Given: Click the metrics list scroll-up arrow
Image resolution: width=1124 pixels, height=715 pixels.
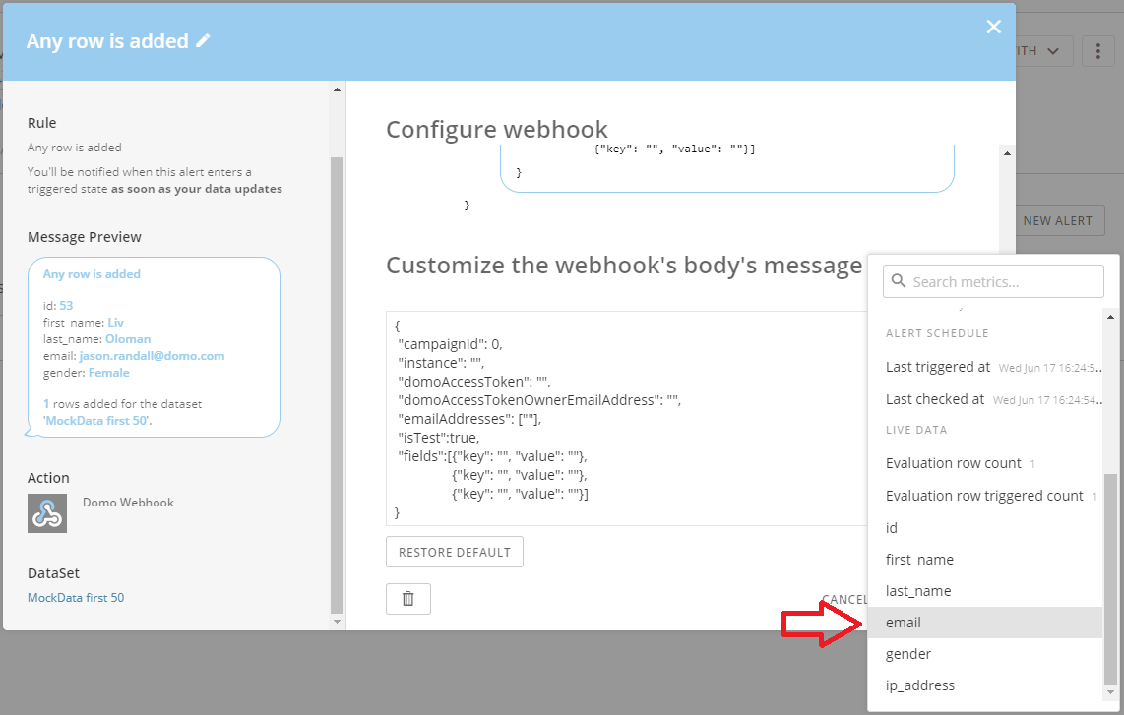Looking at the screenshot, I should point(1110,317).
